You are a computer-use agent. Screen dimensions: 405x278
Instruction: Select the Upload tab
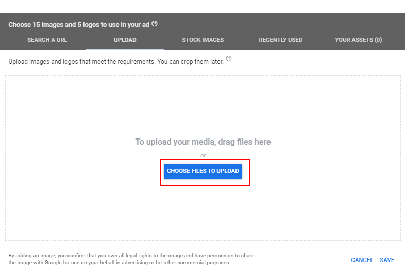click(125, 40)
